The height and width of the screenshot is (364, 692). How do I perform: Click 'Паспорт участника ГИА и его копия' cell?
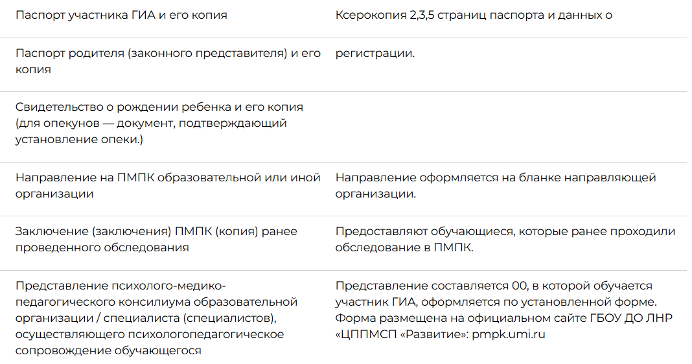121,15
